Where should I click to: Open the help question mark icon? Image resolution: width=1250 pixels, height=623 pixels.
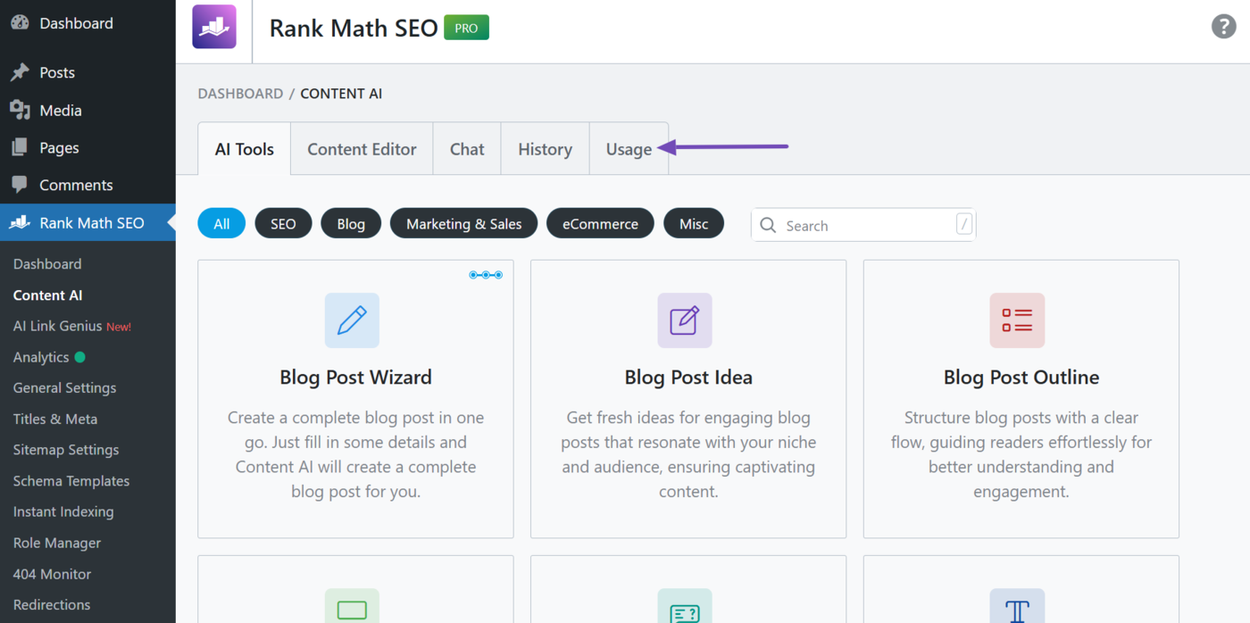[x=1223, y=26]
